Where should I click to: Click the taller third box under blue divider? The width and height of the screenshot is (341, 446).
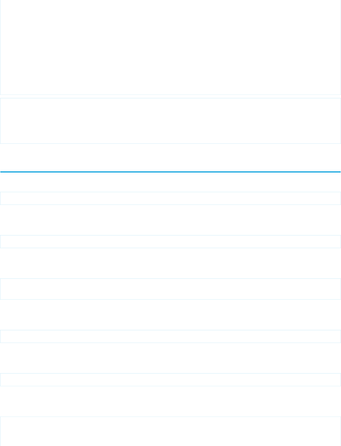170,289
